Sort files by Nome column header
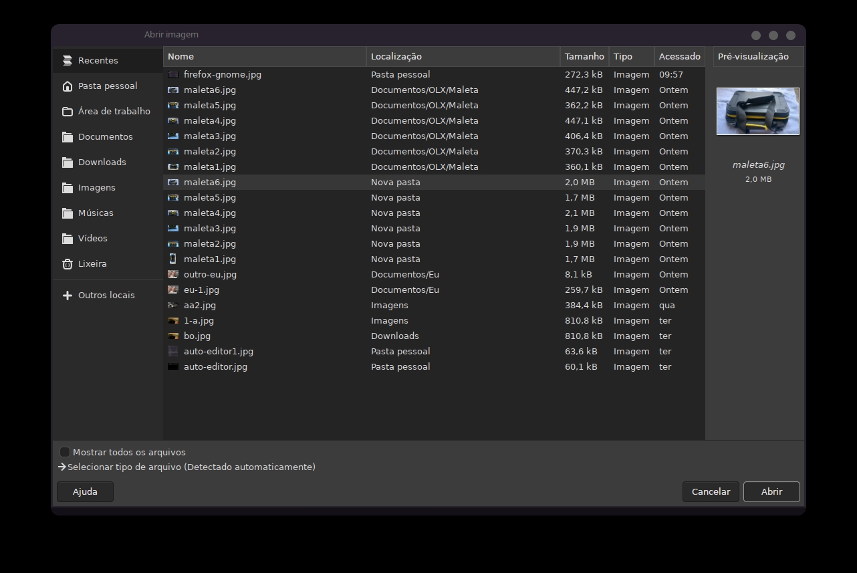The image size is (857, 573). tap(264, 57)
